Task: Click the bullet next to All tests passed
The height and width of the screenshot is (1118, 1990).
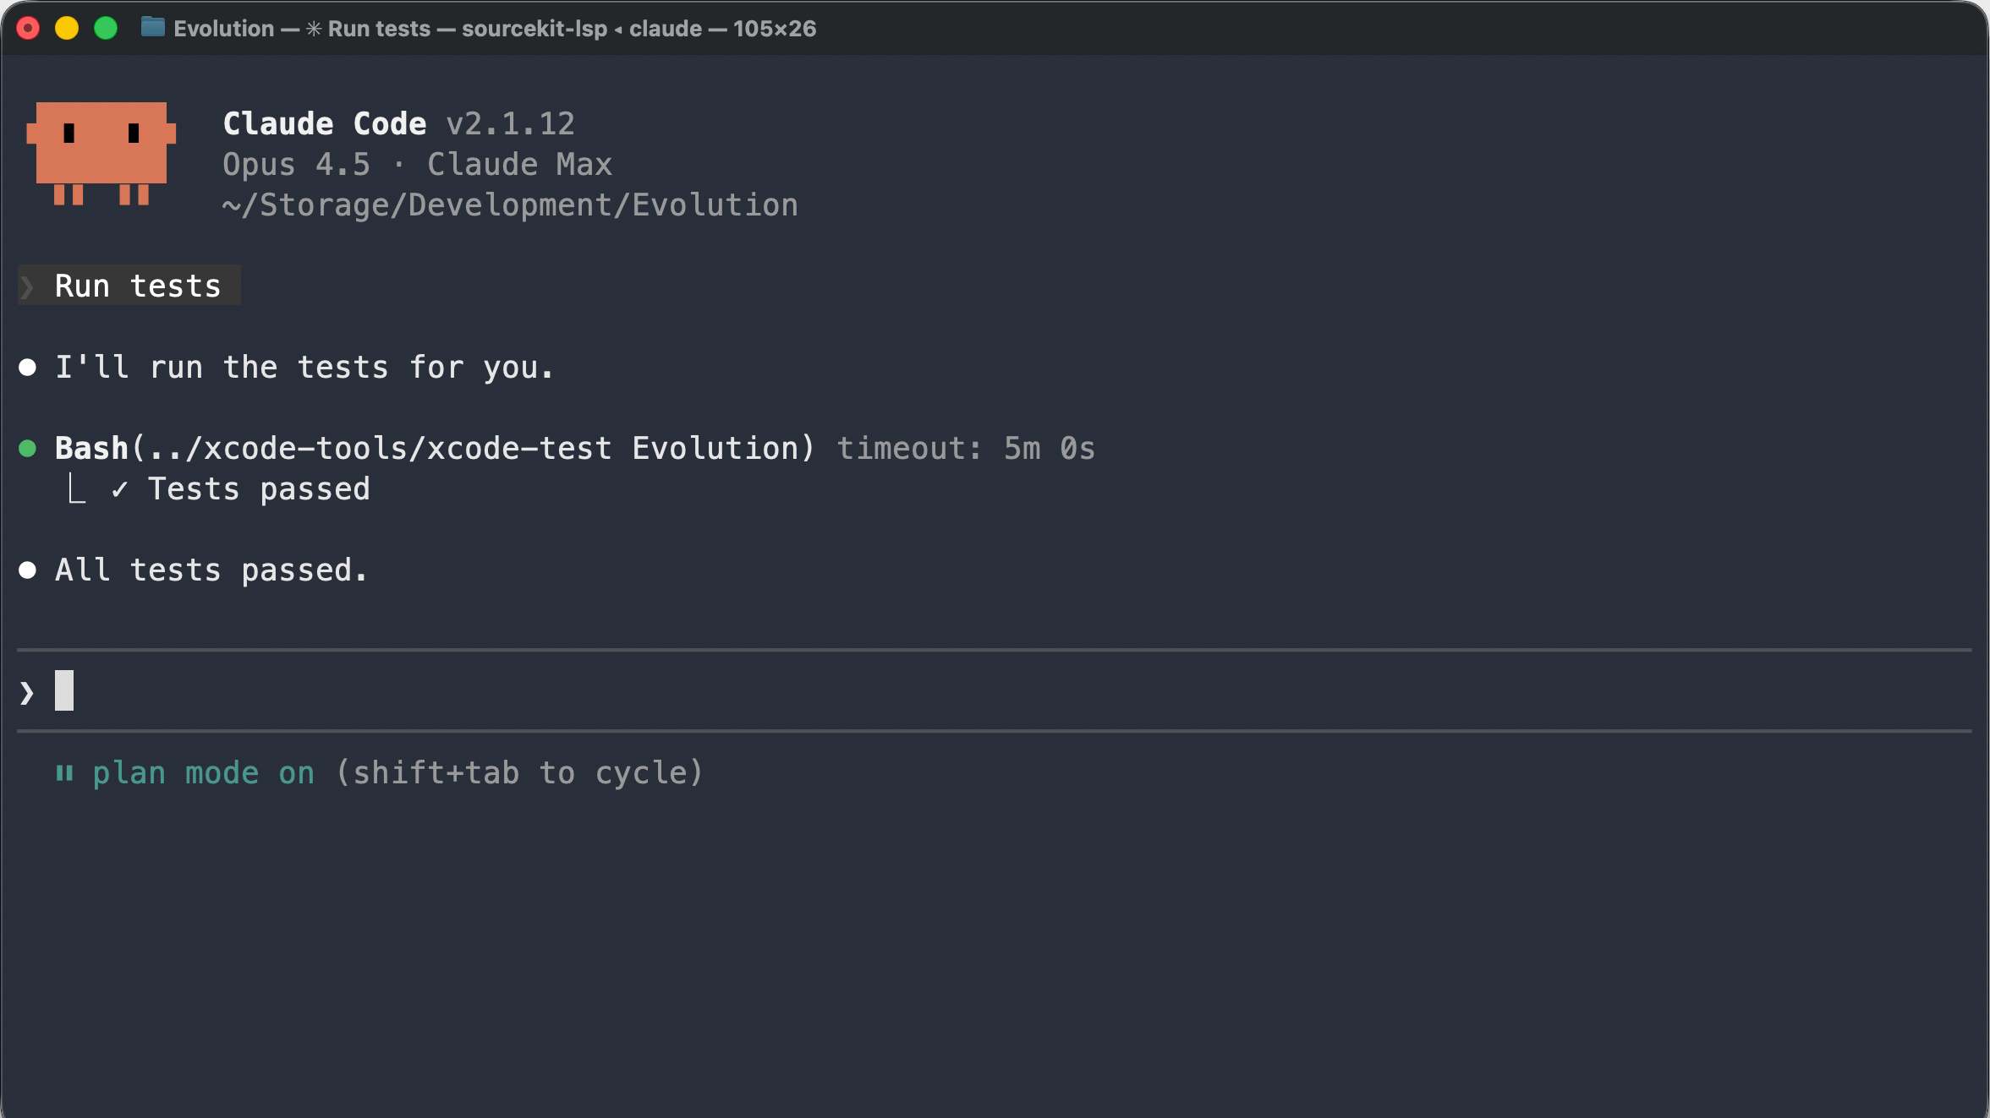Action: (x=28, y=570)
